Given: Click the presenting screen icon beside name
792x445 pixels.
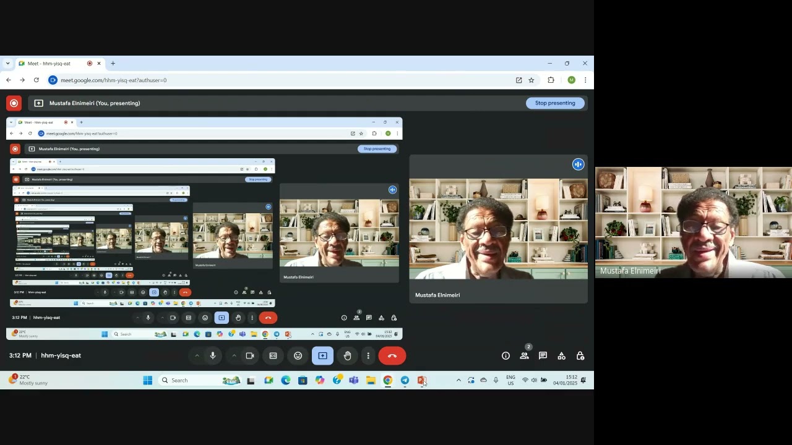Looking at the screenshot, I should pos(38,103).
